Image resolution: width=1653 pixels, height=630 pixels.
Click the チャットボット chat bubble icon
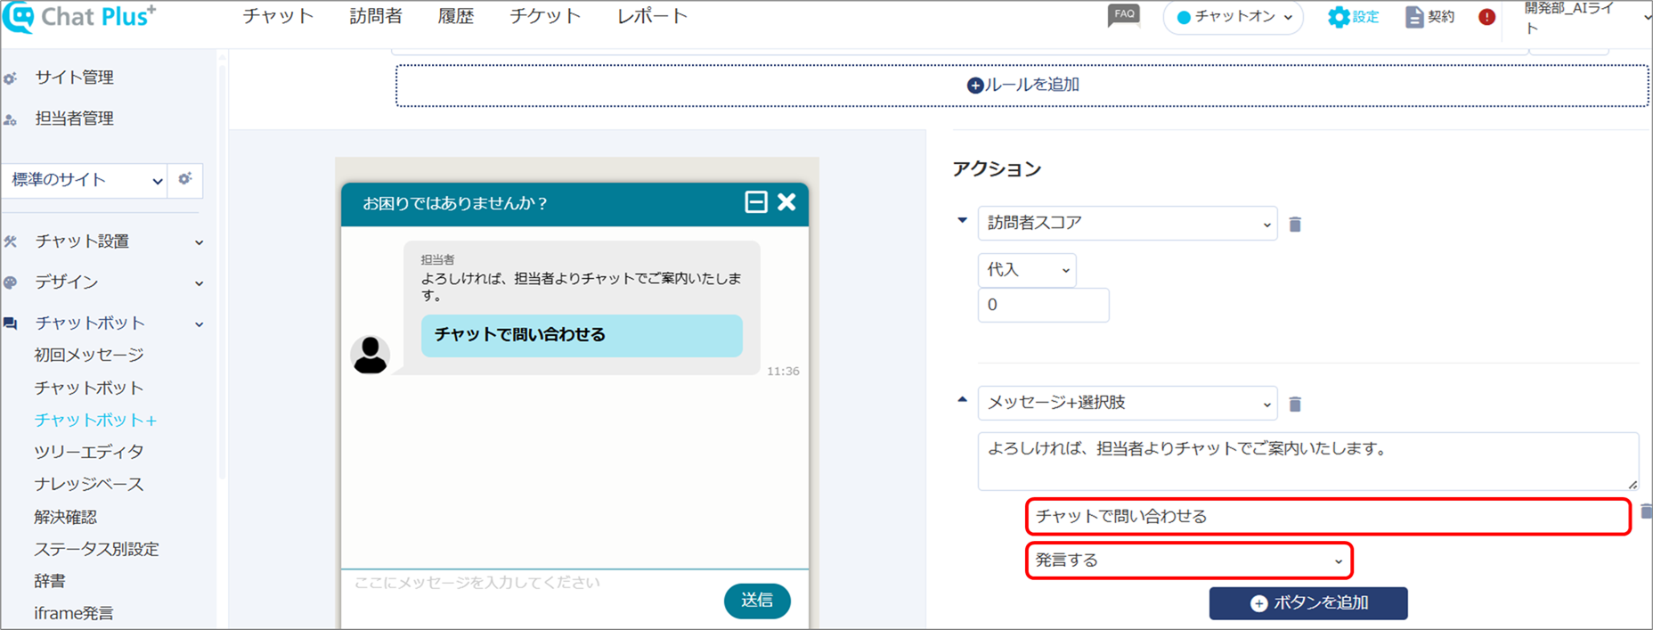11,323
